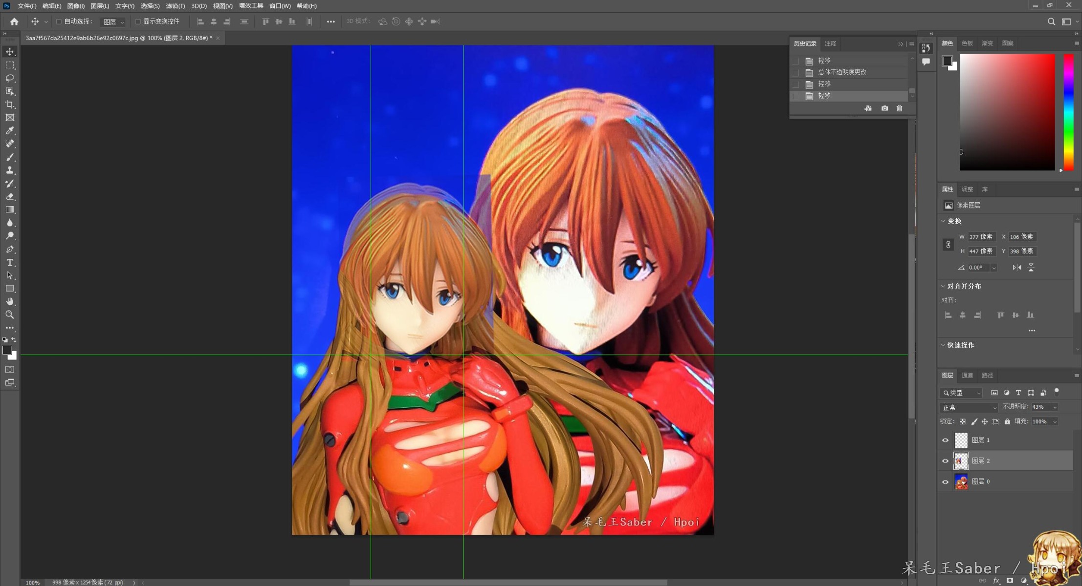The height and width of the screenshot is (586, 1082).
Task: Open the 不透明度 opacity dropdown arrow
Action: [1055, 407]
